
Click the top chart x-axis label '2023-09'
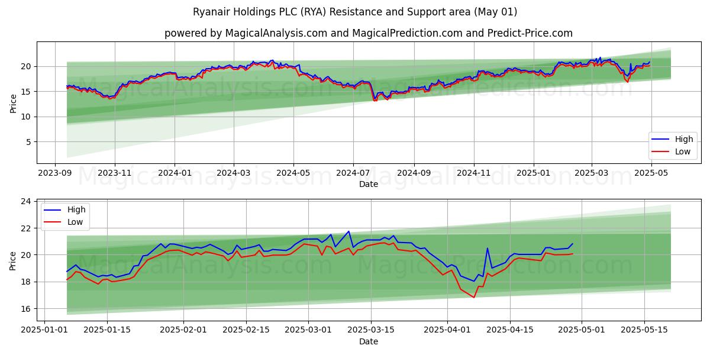[55, 173]
